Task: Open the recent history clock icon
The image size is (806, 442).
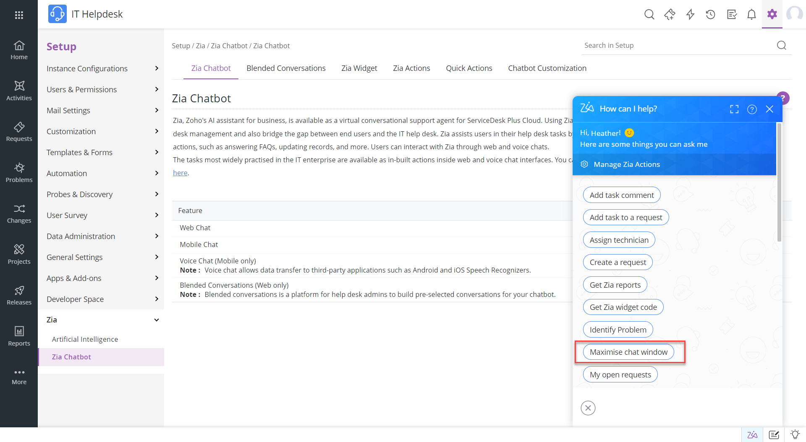Action: pyautogui.click(x=710, y=15)
